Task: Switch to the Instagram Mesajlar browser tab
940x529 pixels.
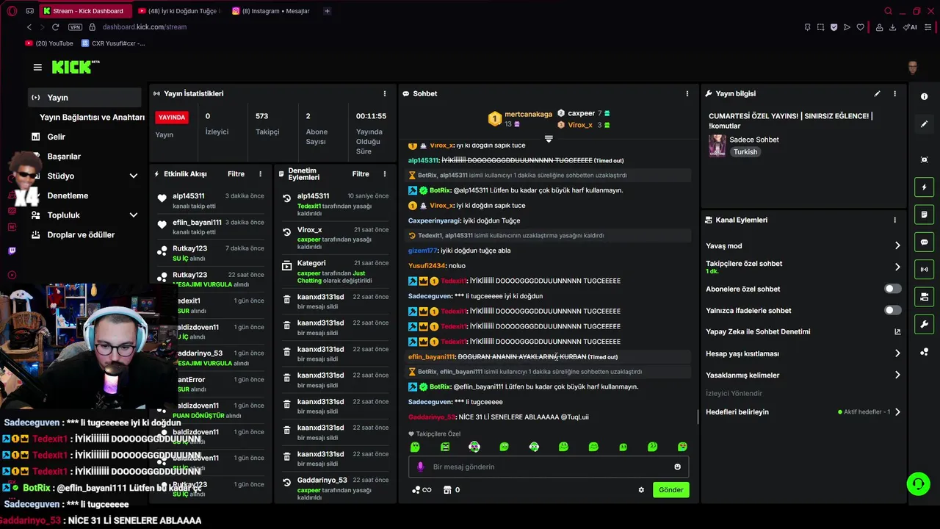Action: coord(272,11)
